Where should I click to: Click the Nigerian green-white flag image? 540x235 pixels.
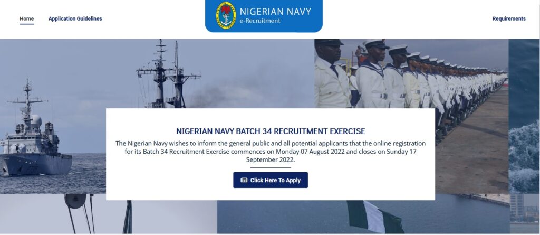[375, 217]
